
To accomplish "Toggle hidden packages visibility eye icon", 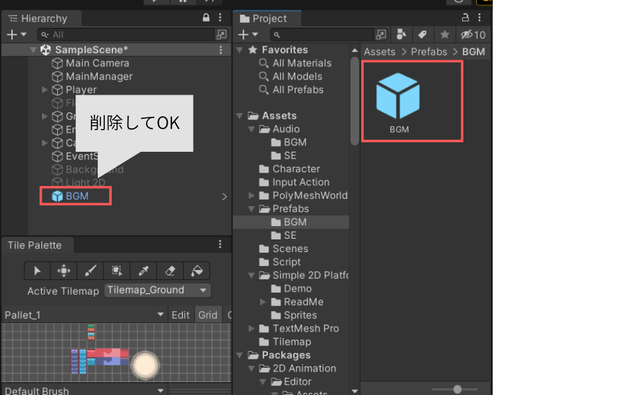I will [x=472, y=34].
